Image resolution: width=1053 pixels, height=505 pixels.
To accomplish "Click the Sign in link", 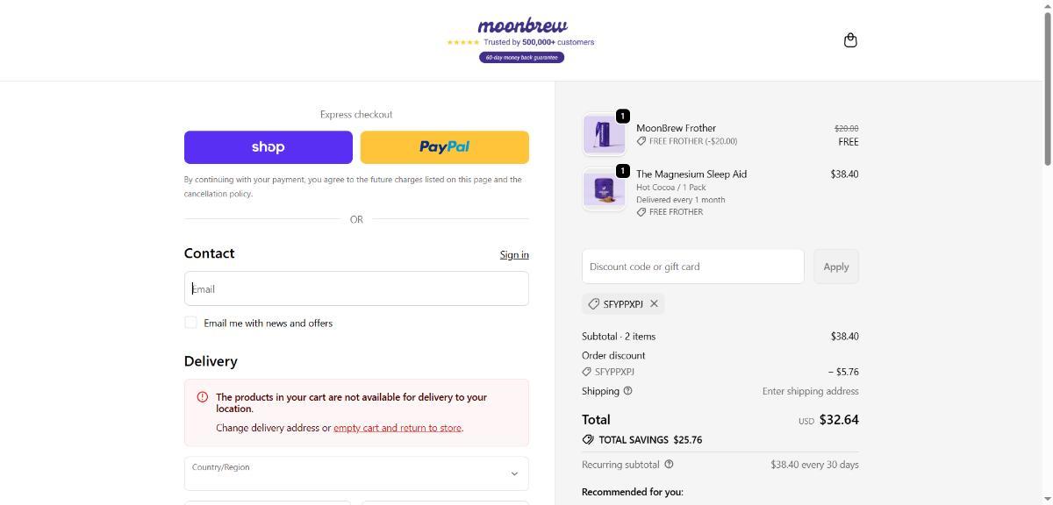I will click(x=514, y=255).
